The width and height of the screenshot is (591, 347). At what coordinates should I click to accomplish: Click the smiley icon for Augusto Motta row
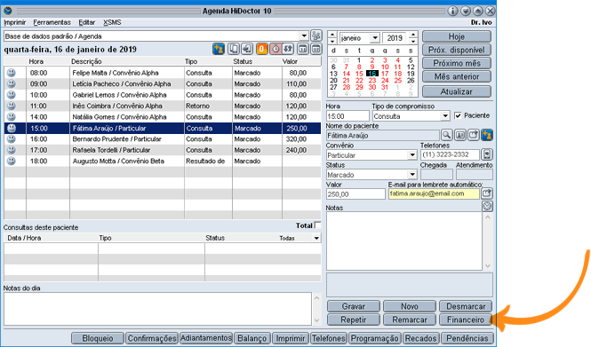pyautogui.click(x=12, y=161)
